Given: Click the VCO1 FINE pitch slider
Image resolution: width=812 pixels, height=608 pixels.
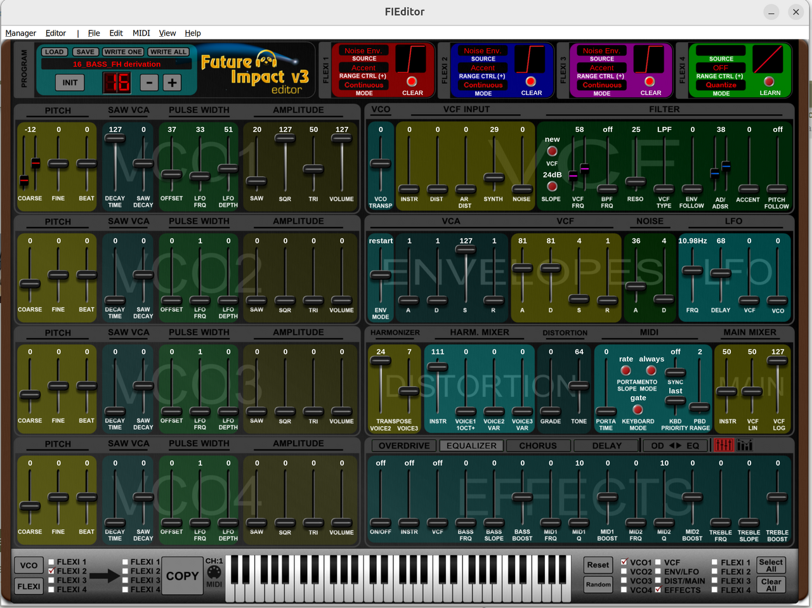Looking at the screenshot, I should [58, 164].
